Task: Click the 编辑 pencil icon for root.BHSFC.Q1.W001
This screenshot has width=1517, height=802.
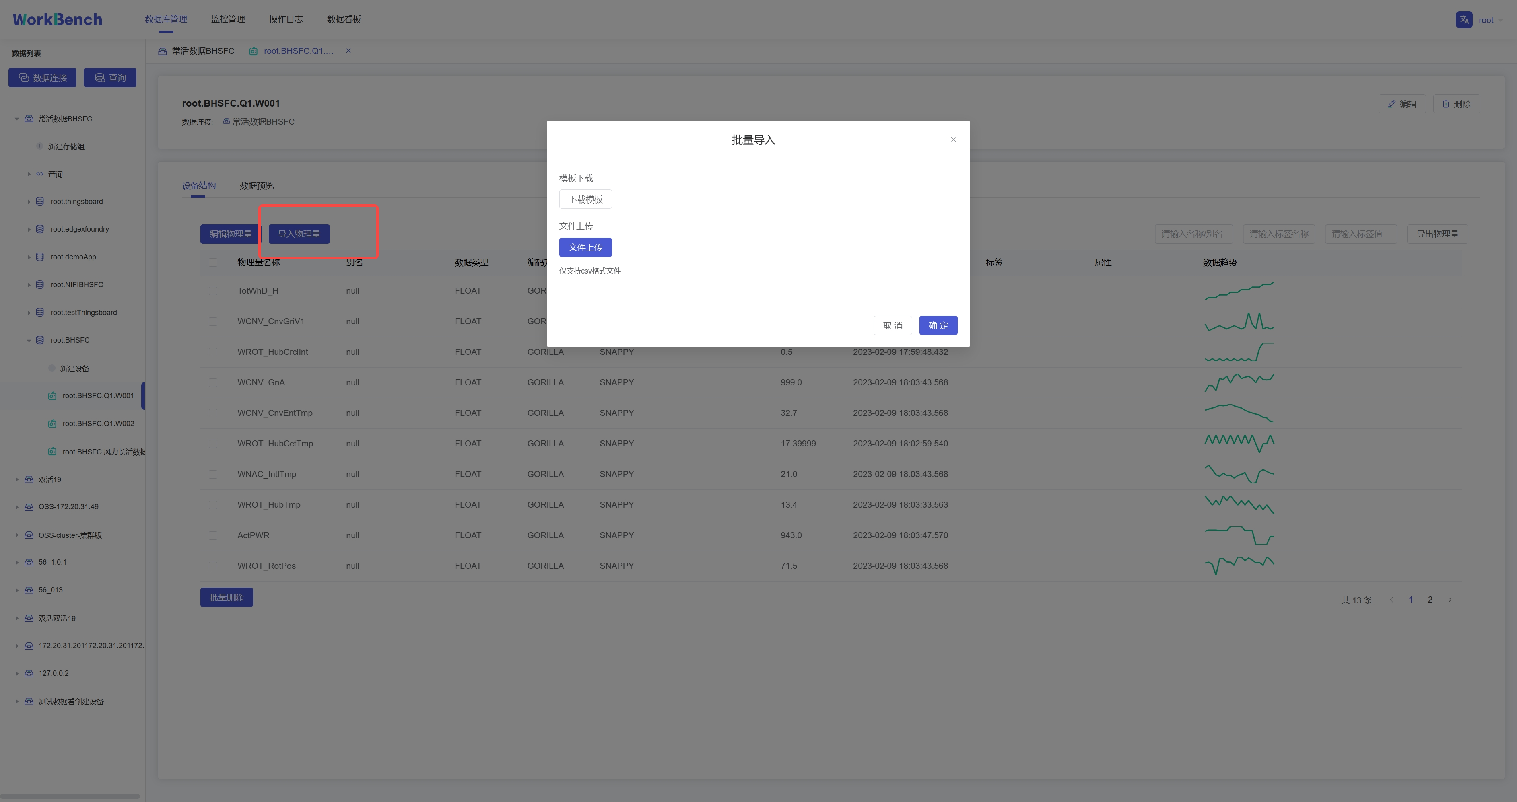Action: click(x=1391, y=104)
